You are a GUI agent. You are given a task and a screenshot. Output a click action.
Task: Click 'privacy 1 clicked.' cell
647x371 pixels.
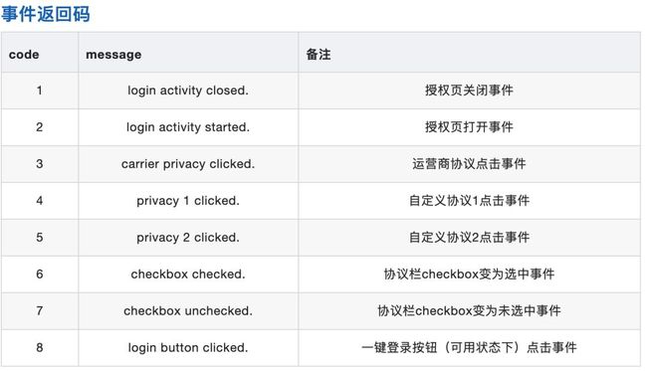[x=188, y=201]
